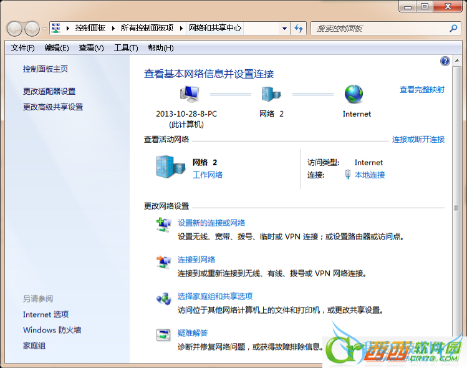Click the large active network building icon

tap(171, 167)
